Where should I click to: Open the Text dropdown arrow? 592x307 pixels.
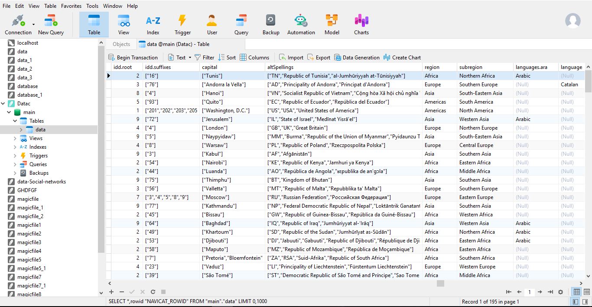[190, 58]
